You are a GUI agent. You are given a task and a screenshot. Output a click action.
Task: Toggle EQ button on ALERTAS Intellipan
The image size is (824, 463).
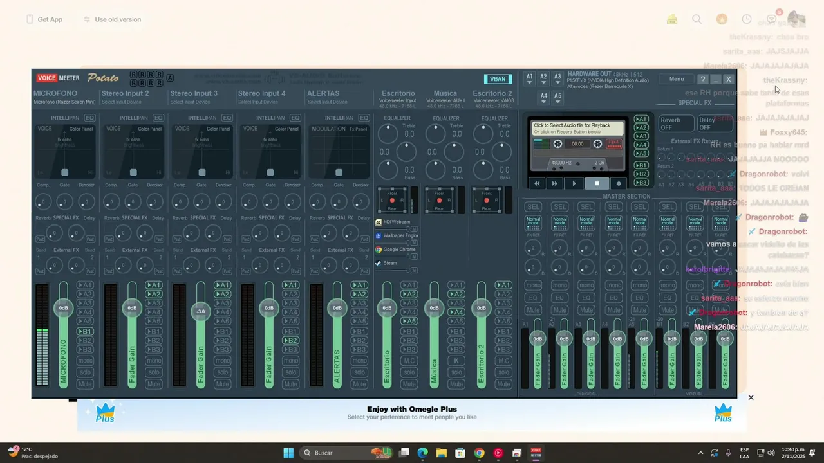(364, 118)
